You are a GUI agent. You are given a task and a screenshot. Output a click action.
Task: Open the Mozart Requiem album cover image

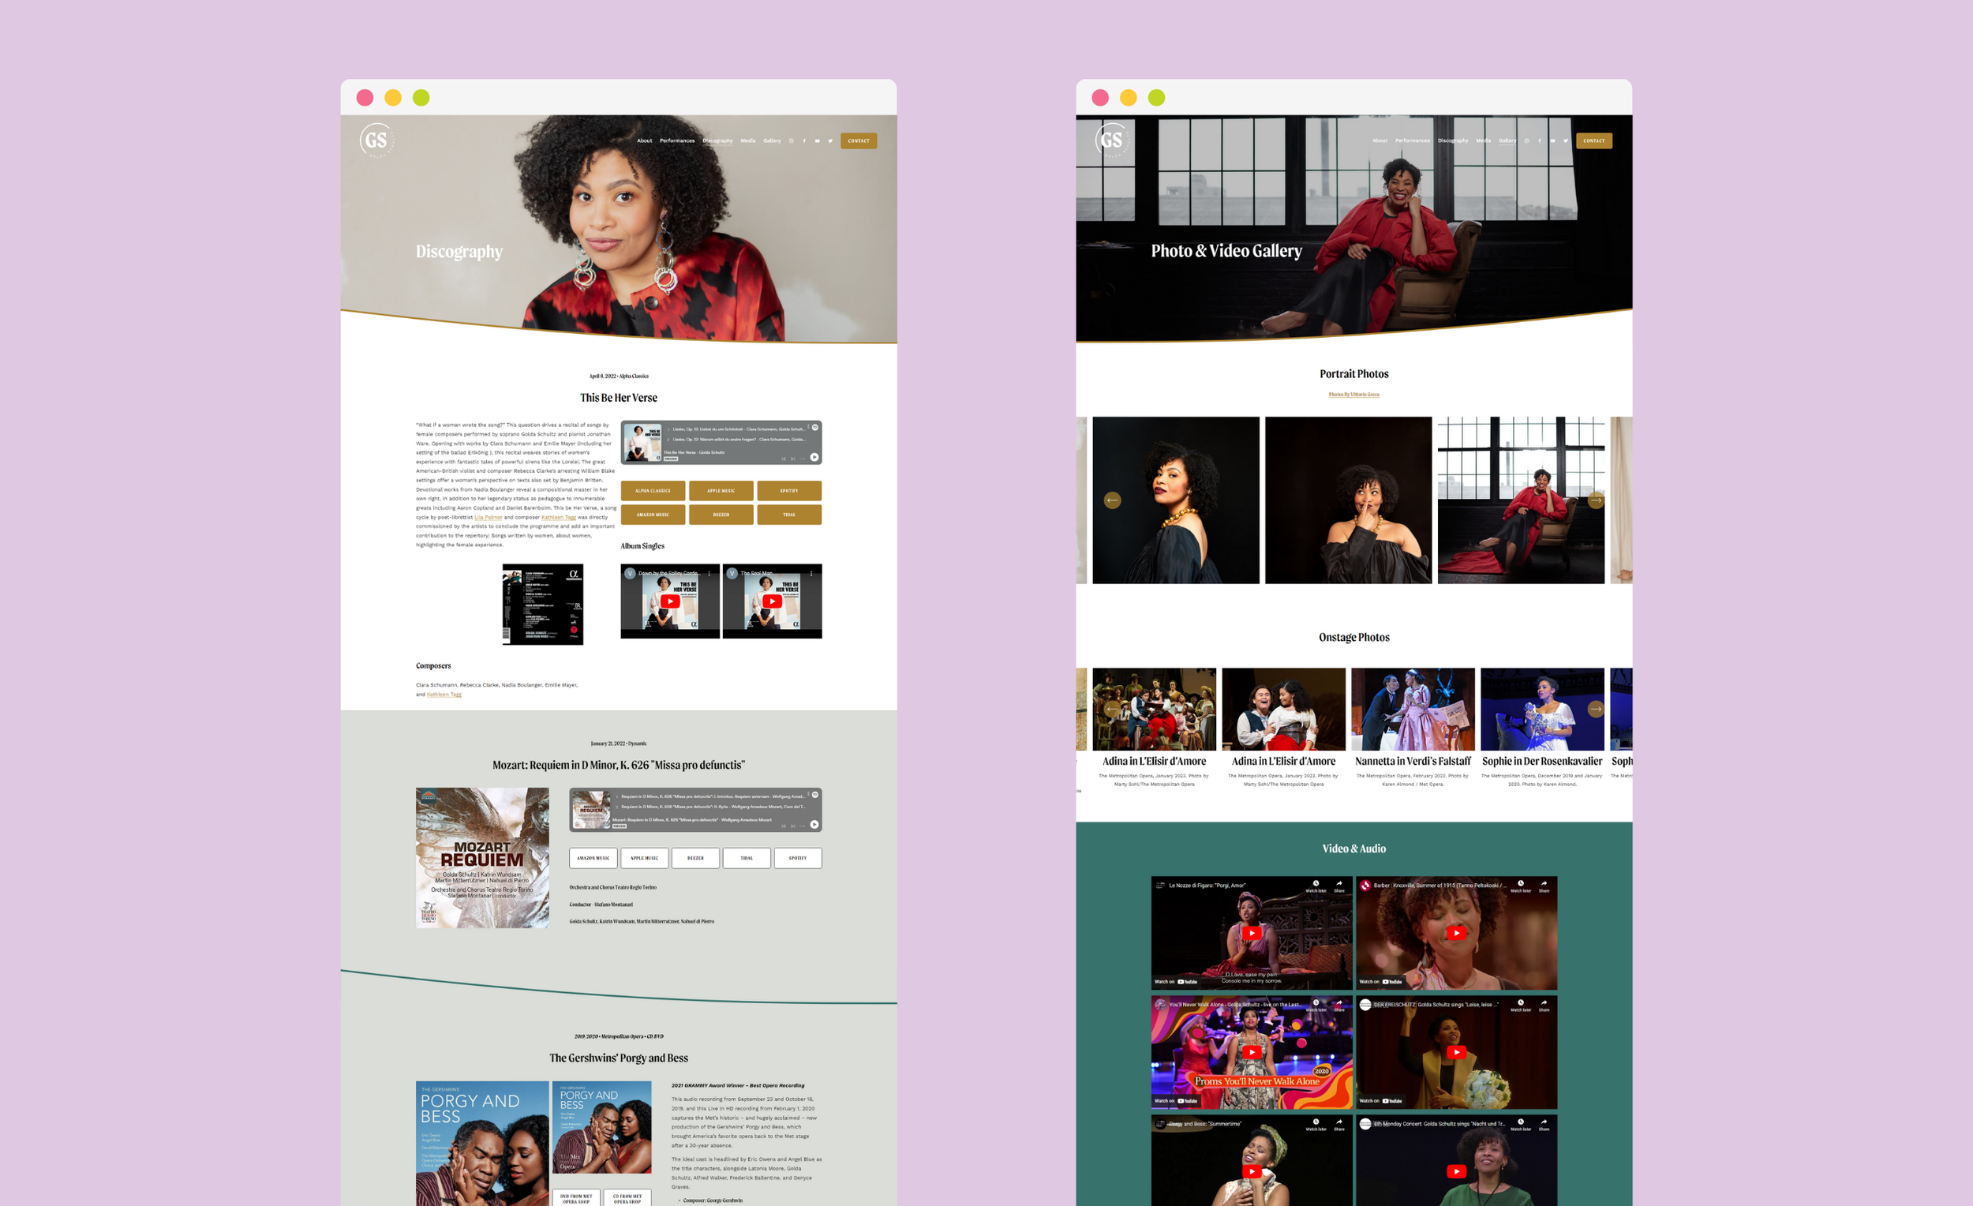coord(482,858)
